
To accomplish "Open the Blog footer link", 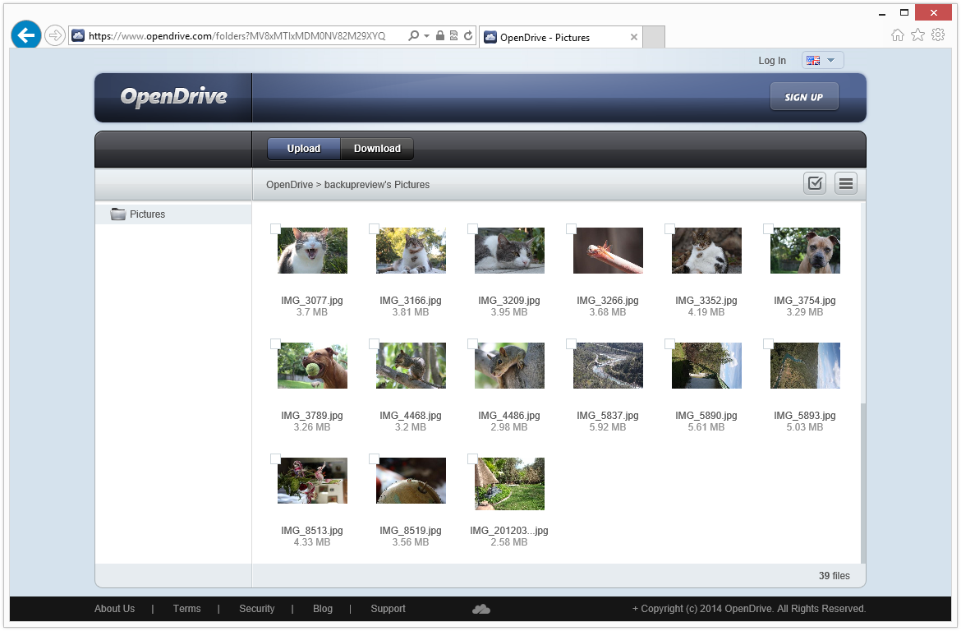I will click(x=322, y=609).
